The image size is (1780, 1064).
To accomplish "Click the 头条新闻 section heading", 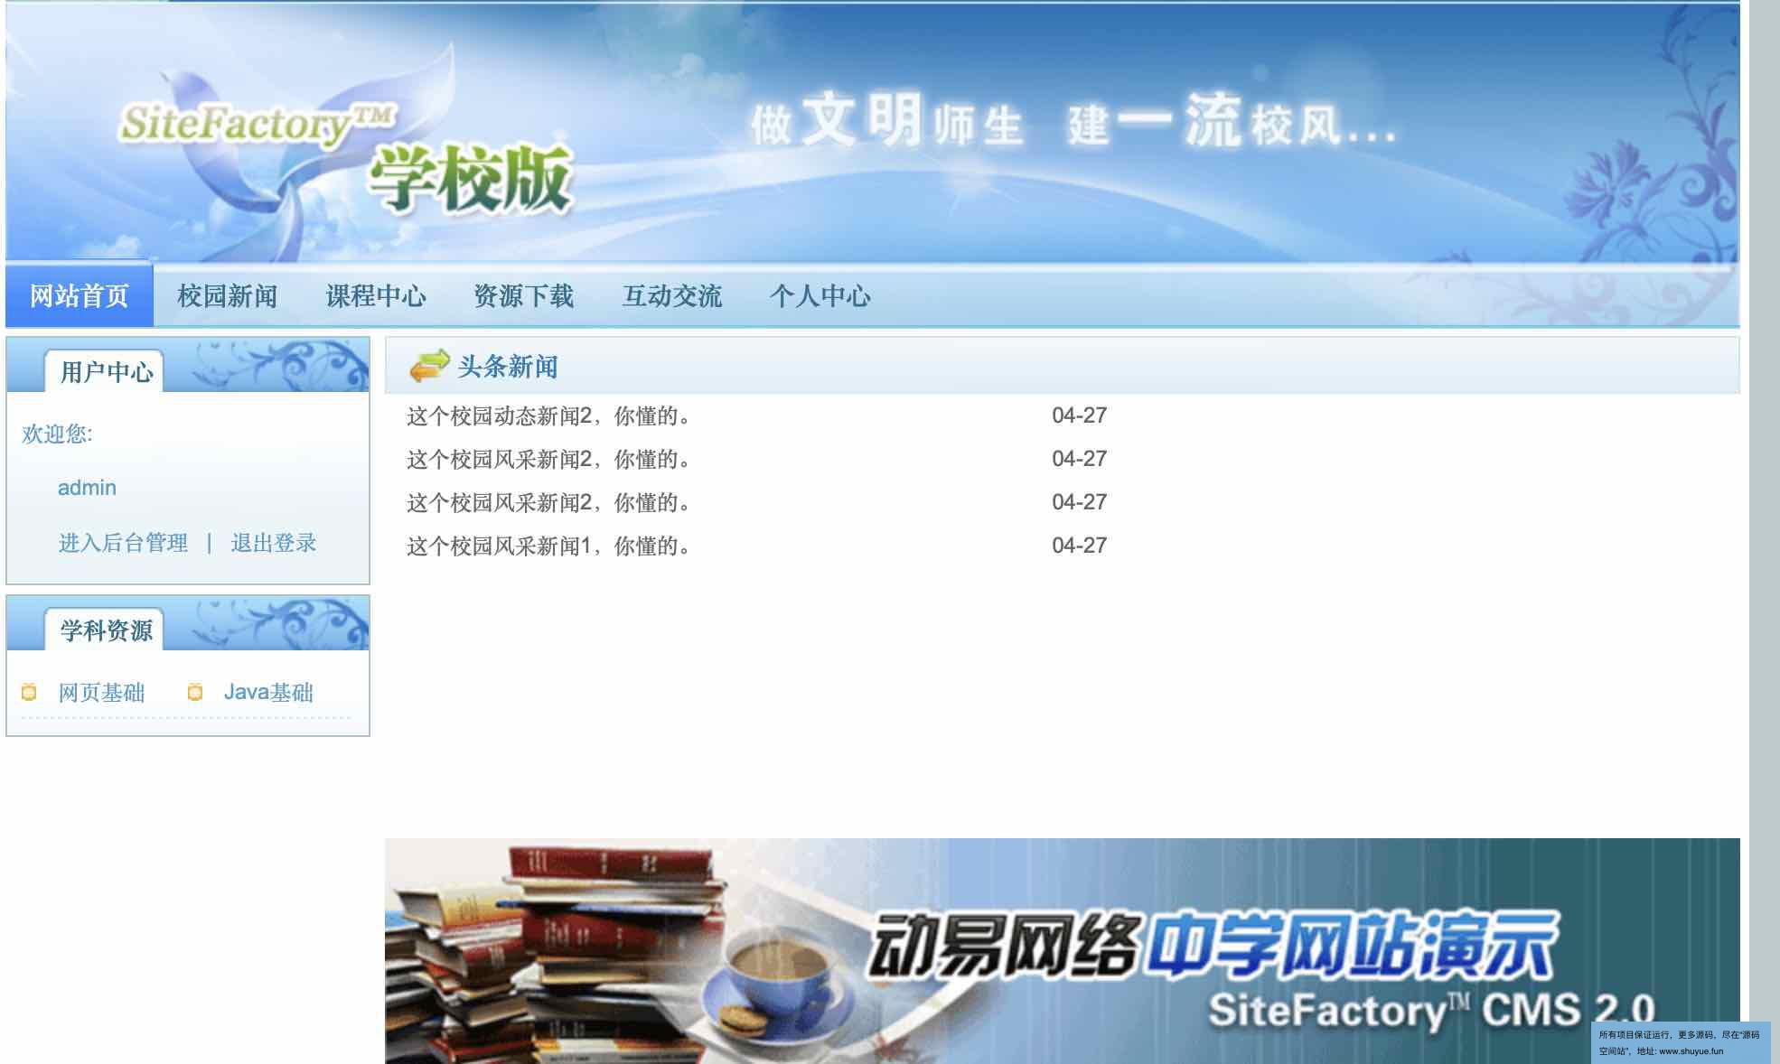I will 508,367.
